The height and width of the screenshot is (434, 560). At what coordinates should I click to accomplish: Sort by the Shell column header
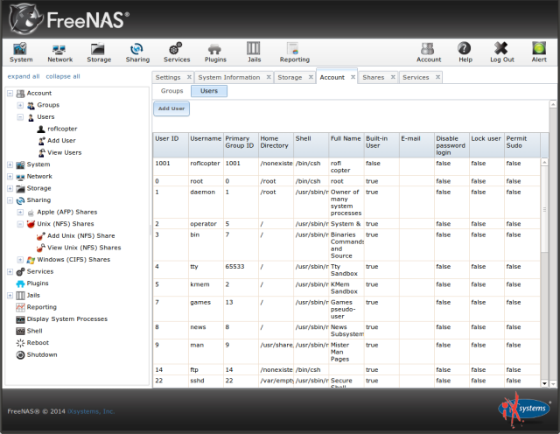click(311, 145)
